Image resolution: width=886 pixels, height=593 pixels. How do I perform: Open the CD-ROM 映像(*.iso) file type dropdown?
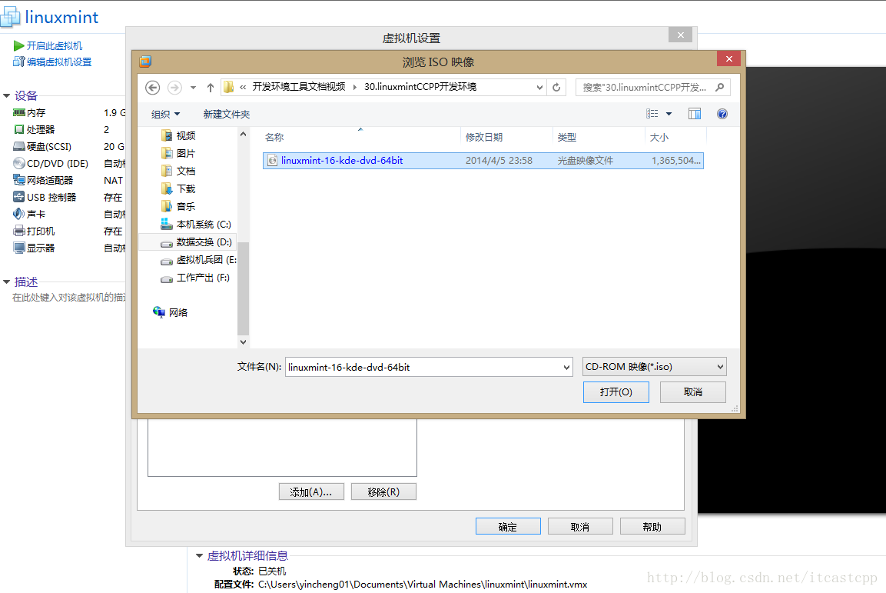click(655, 367)
